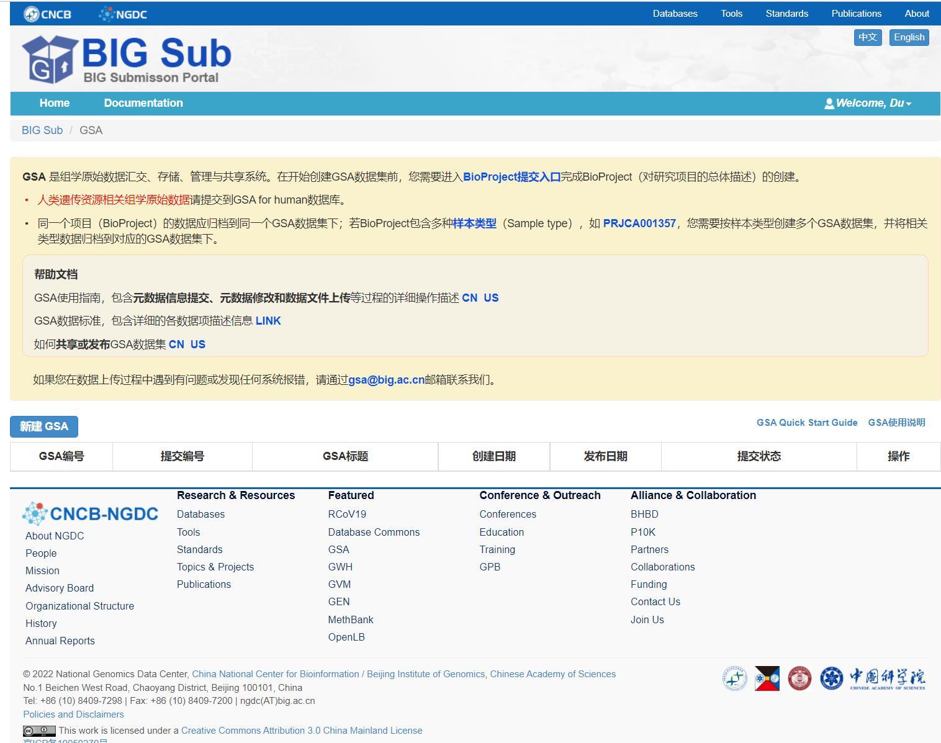The image size is (941, 743).
Task: Switch language to 中文
Action: (x=868, y=37)
